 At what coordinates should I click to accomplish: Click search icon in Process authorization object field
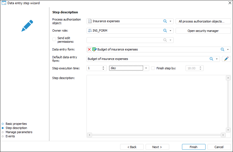[165, 21]
